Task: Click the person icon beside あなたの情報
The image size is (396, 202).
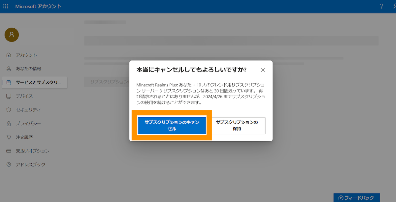Action: coord(9,69)
